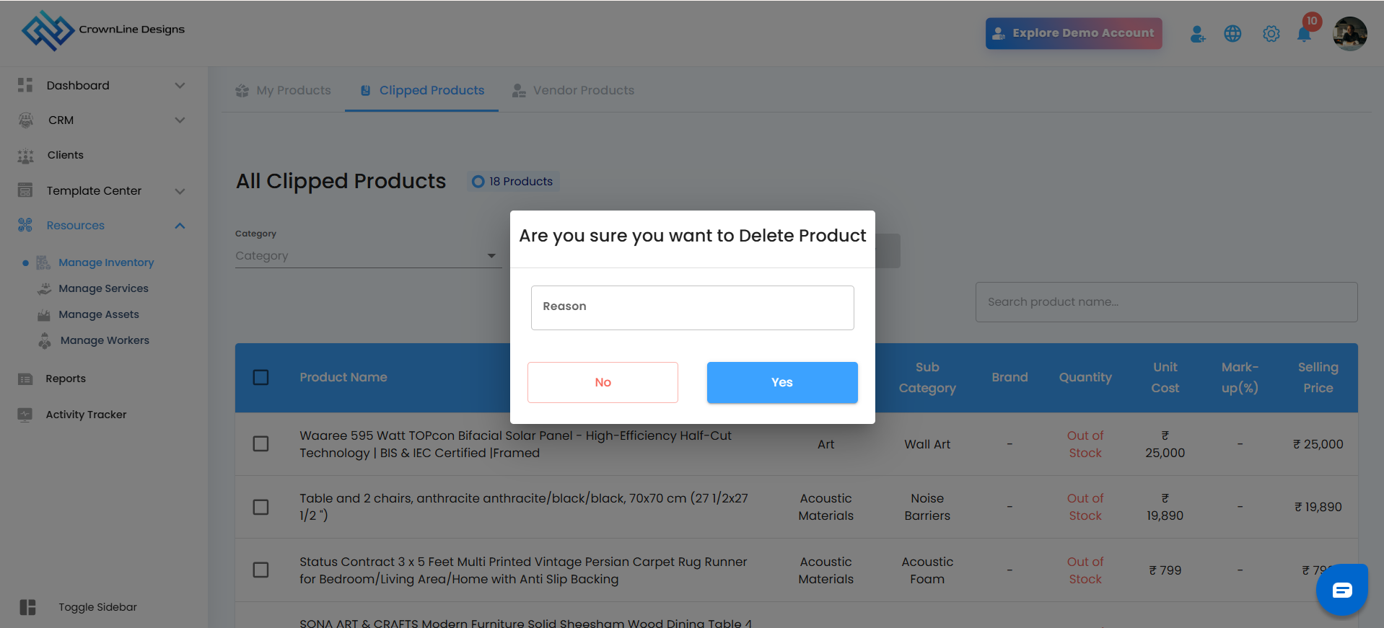Cancel deletion with the No button
1384x628 pixels.
point(603,382)
